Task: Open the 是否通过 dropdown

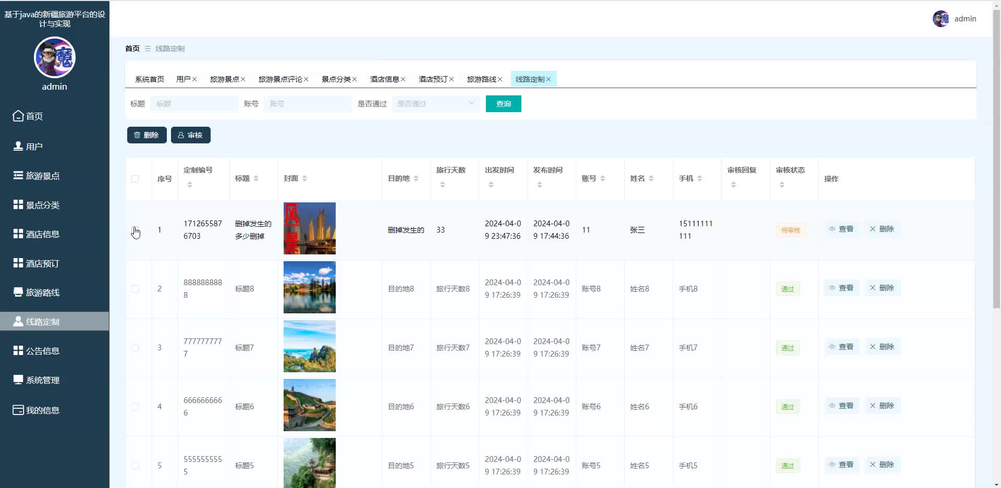Action: (x=436, y=104)
